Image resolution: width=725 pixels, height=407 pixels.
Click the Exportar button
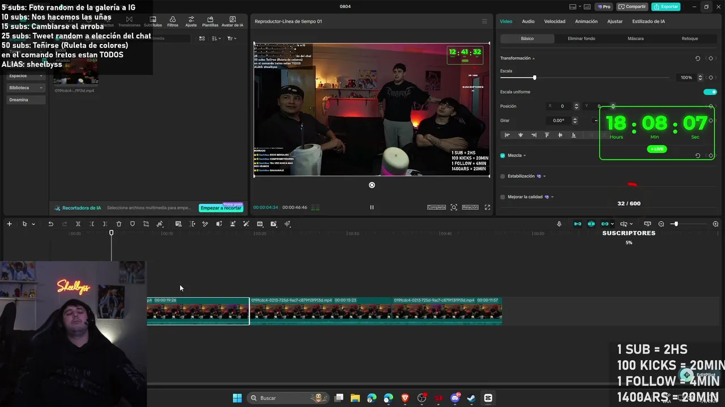[x=666, y=7]
